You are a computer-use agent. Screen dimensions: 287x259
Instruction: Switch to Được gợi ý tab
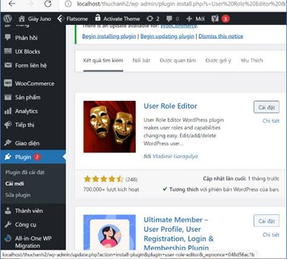tap(218, 61)
